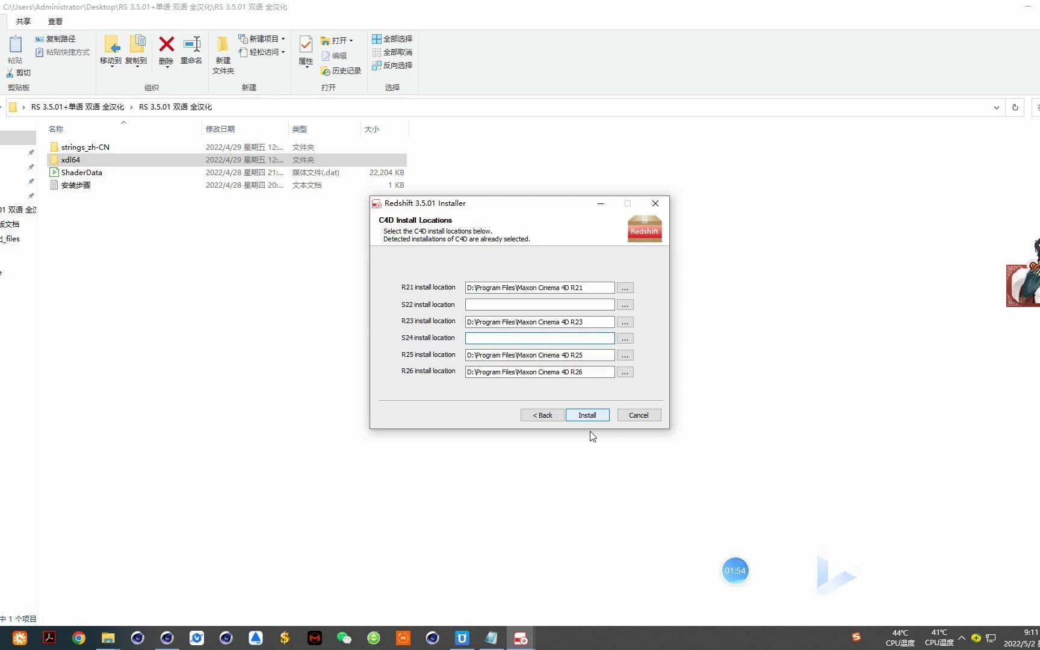Select the 安装步骤 text document

[227, 185]
